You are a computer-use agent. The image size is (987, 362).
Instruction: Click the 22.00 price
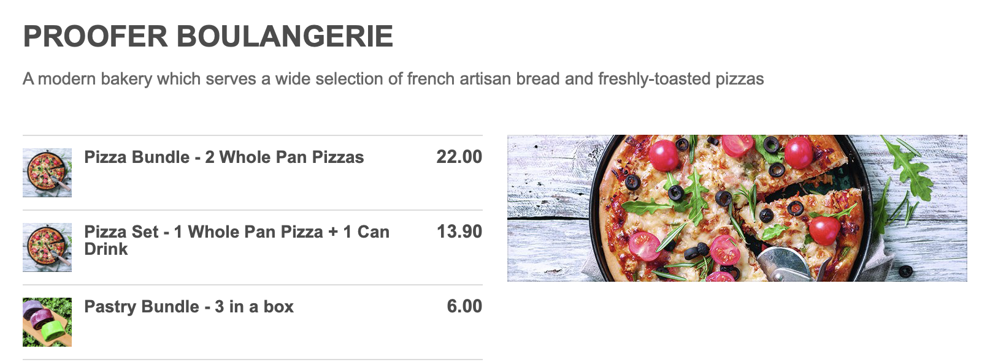pos(459,157)
